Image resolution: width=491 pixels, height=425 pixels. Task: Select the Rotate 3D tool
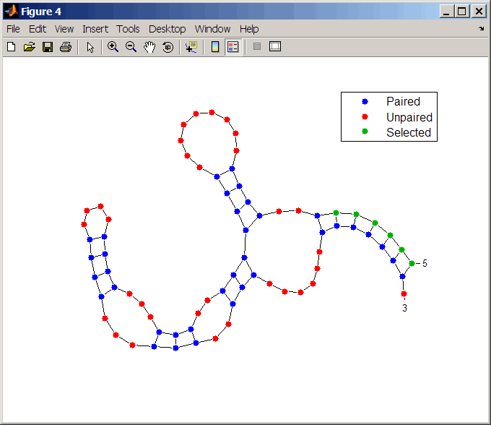coord(168,47)
